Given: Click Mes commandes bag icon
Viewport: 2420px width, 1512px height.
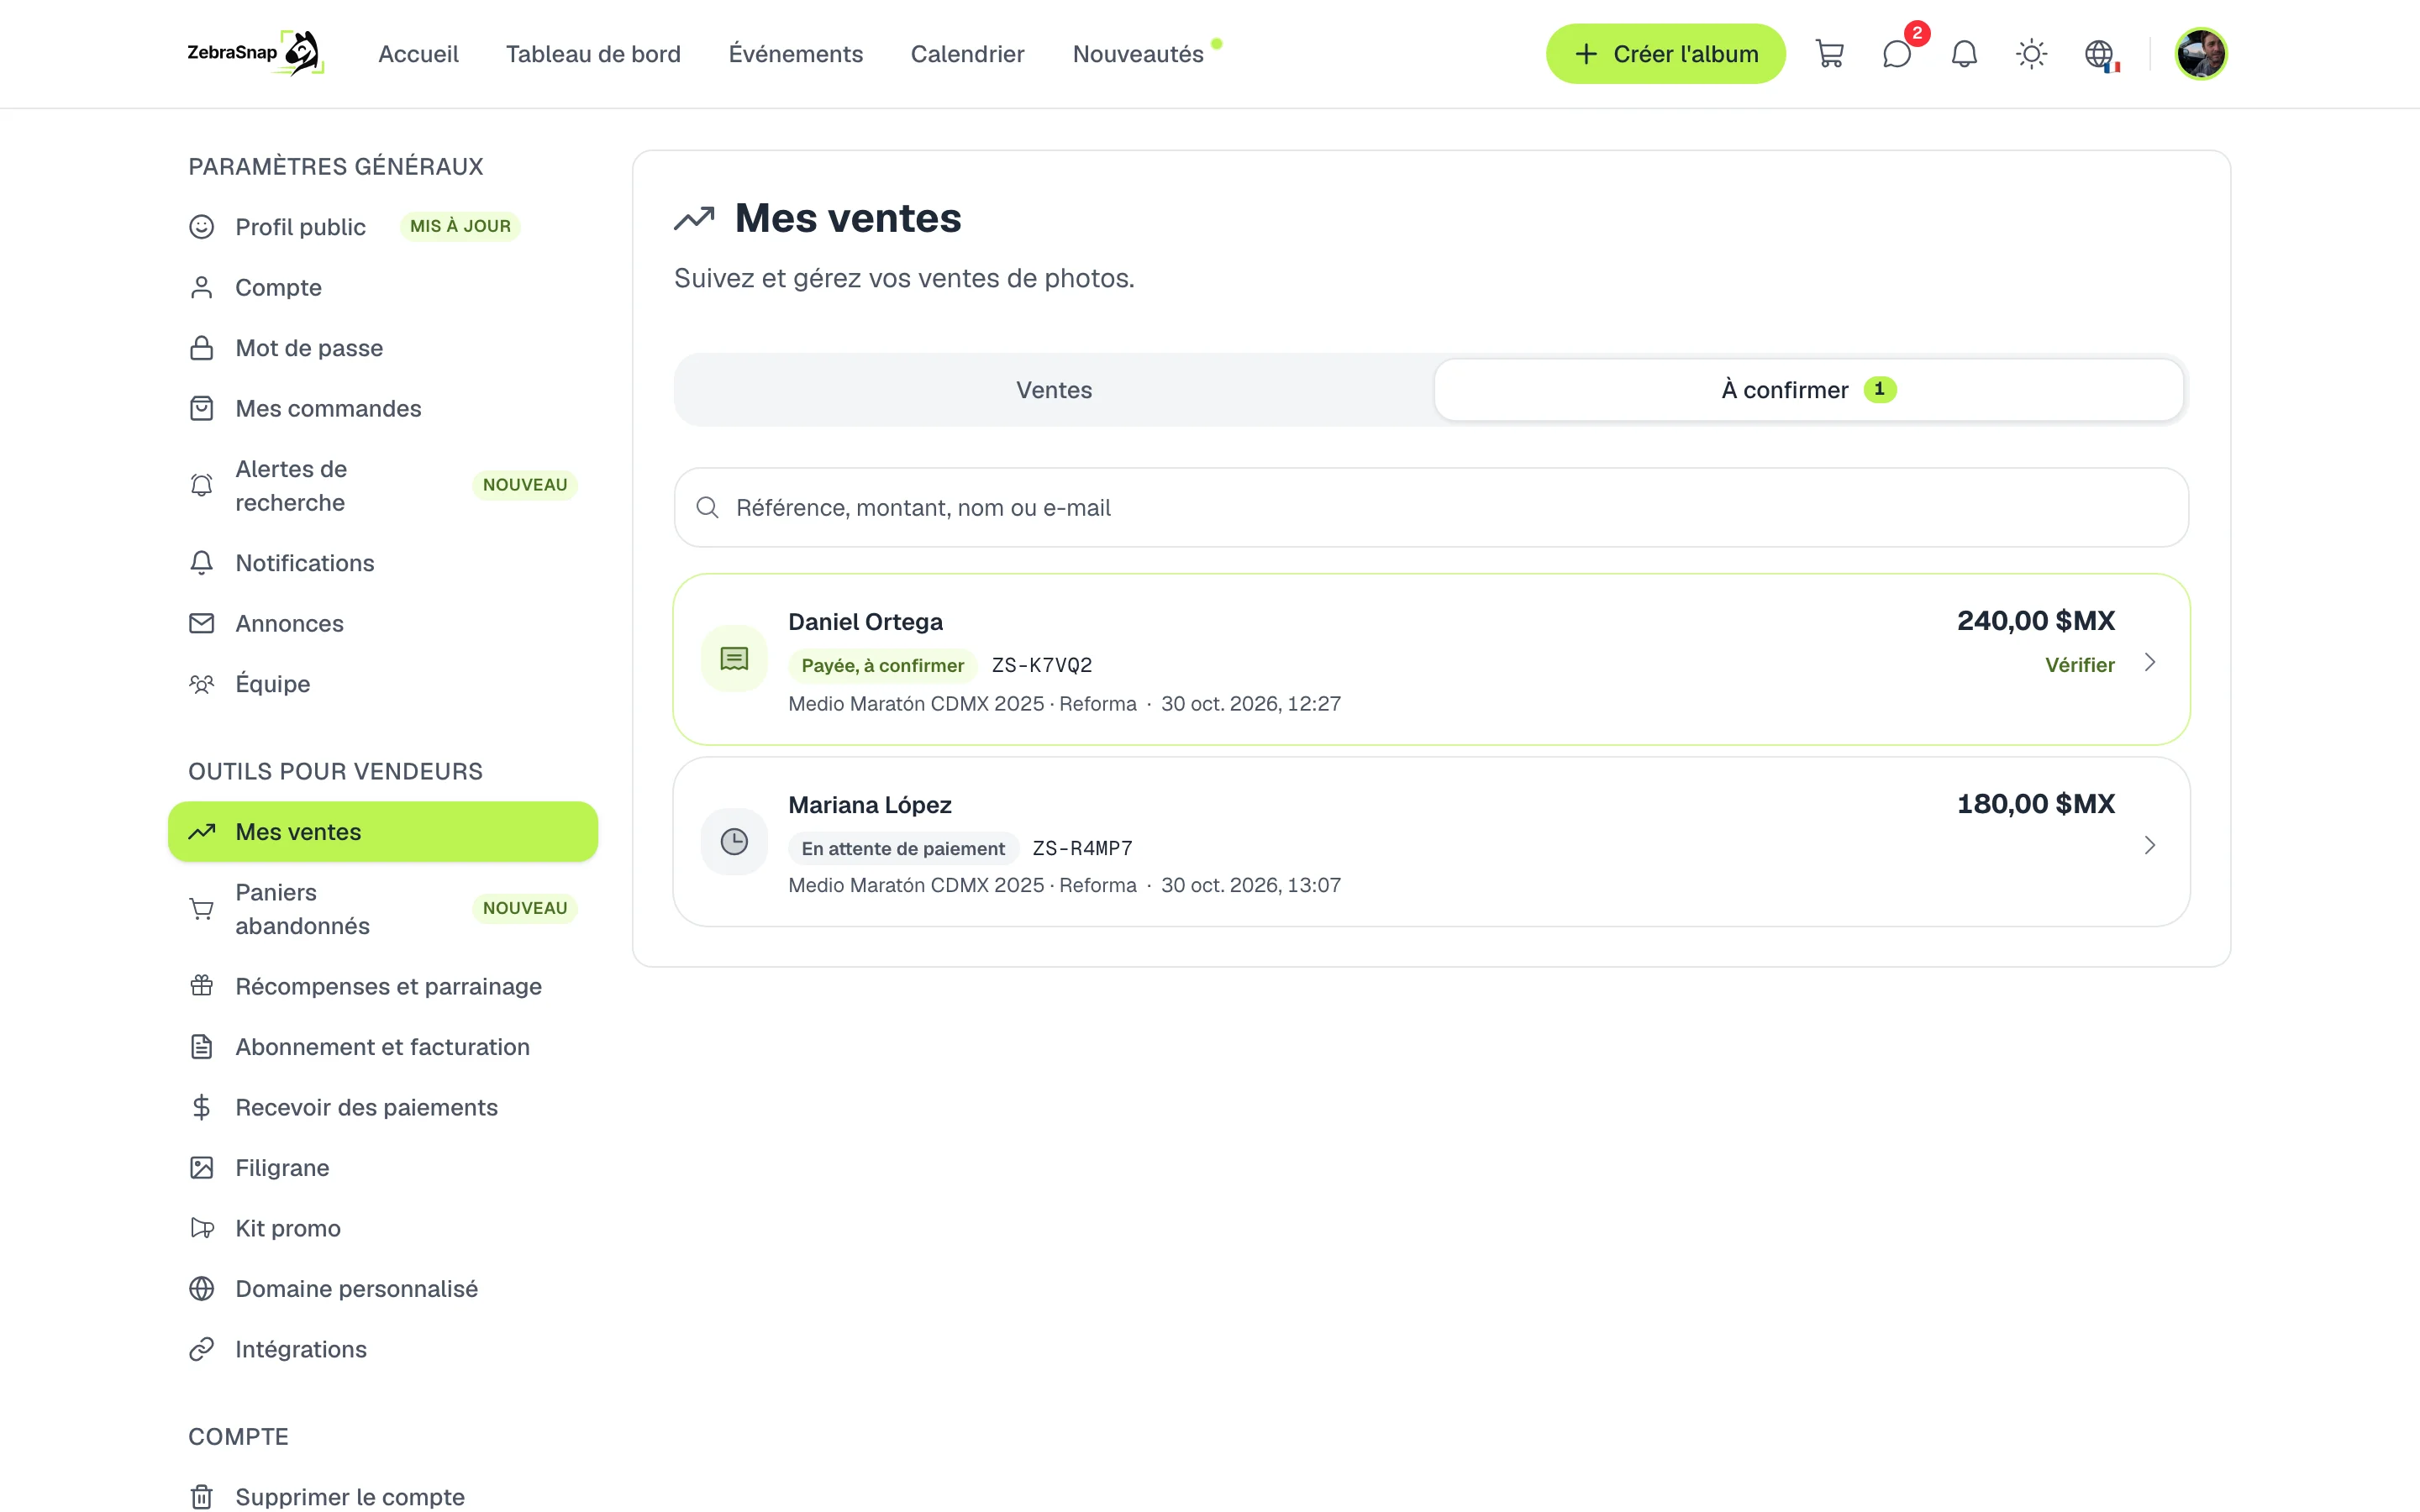Looking at the screenshot, I should coord(201,409).
